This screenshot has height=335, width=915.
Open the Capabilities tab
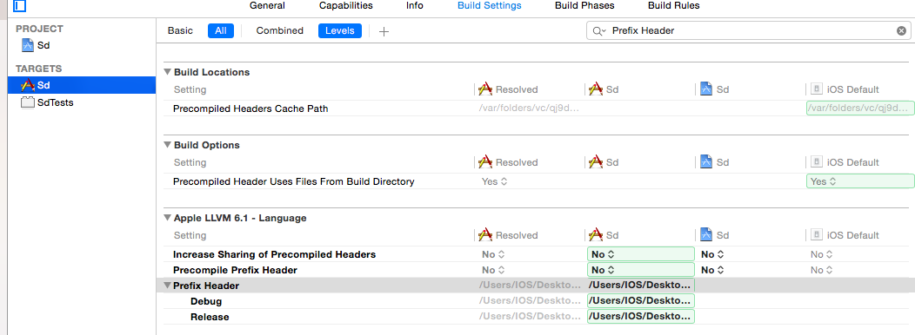[345, 6]
